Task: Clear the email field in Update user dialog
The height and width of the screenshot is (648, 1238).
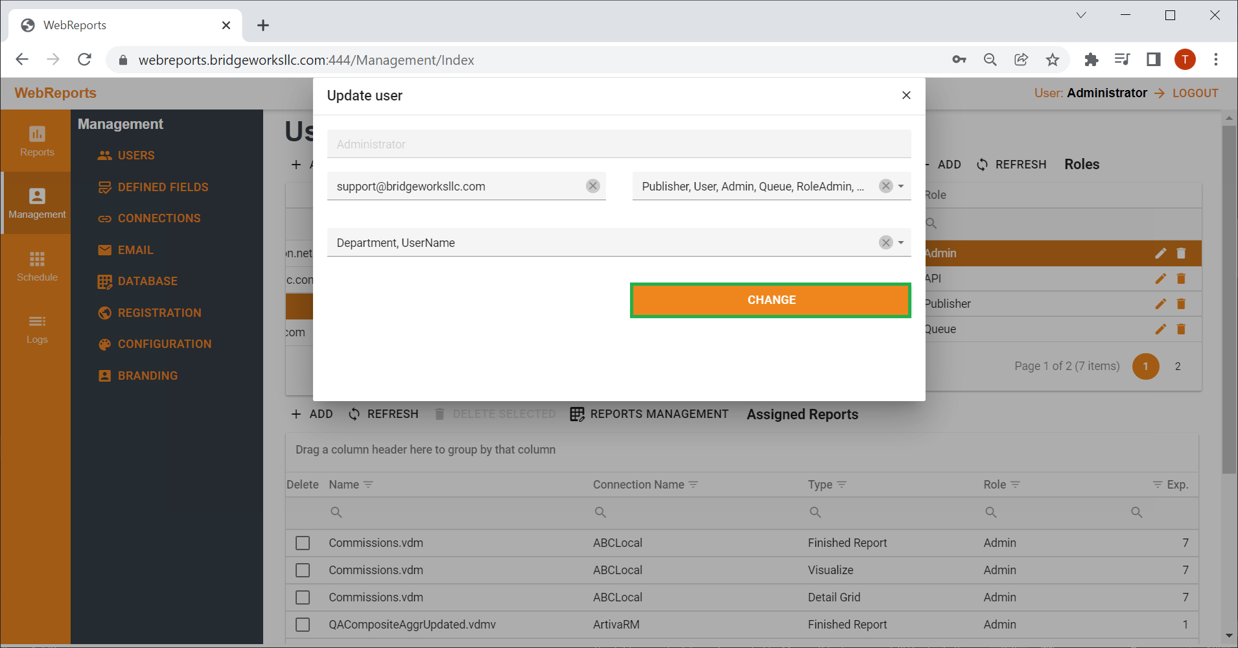Action: pyautogui.click(x=592, y=186)
